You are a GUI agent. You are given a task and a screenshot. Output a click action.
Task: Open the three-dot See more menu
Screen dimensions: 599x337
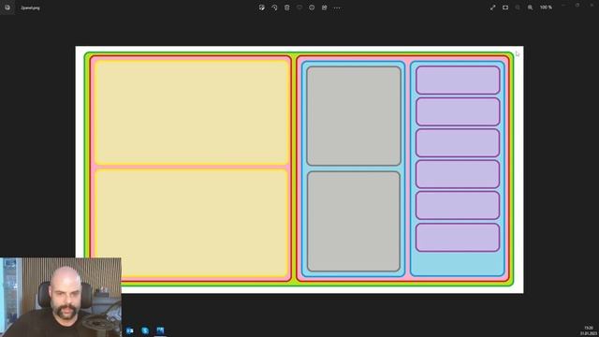[337, 7]
